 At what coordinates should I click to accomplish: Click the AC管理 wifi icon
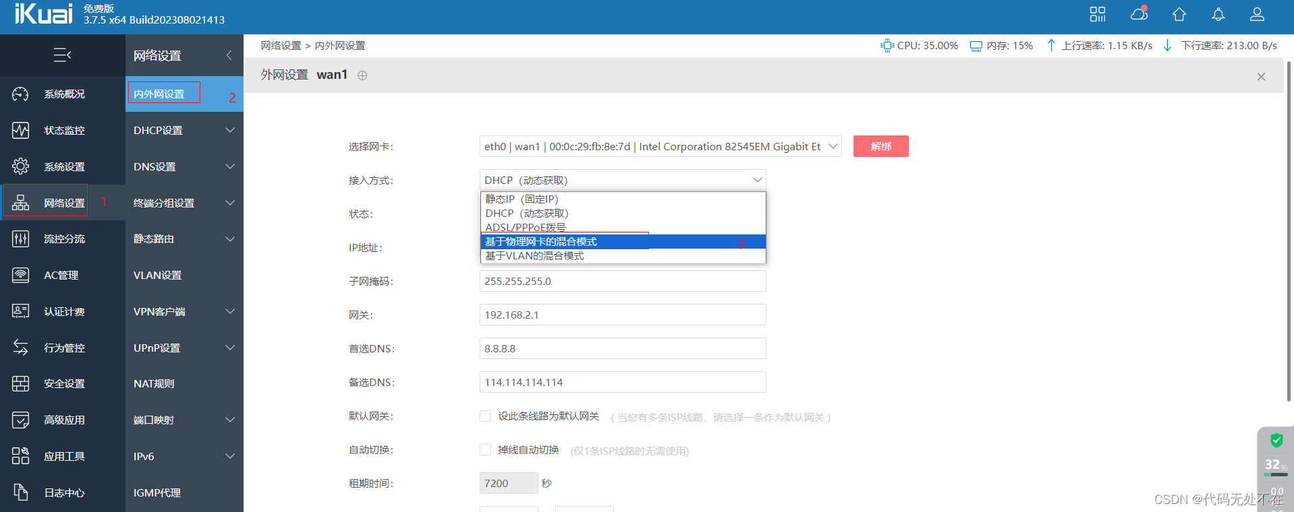tap(21, 275)
